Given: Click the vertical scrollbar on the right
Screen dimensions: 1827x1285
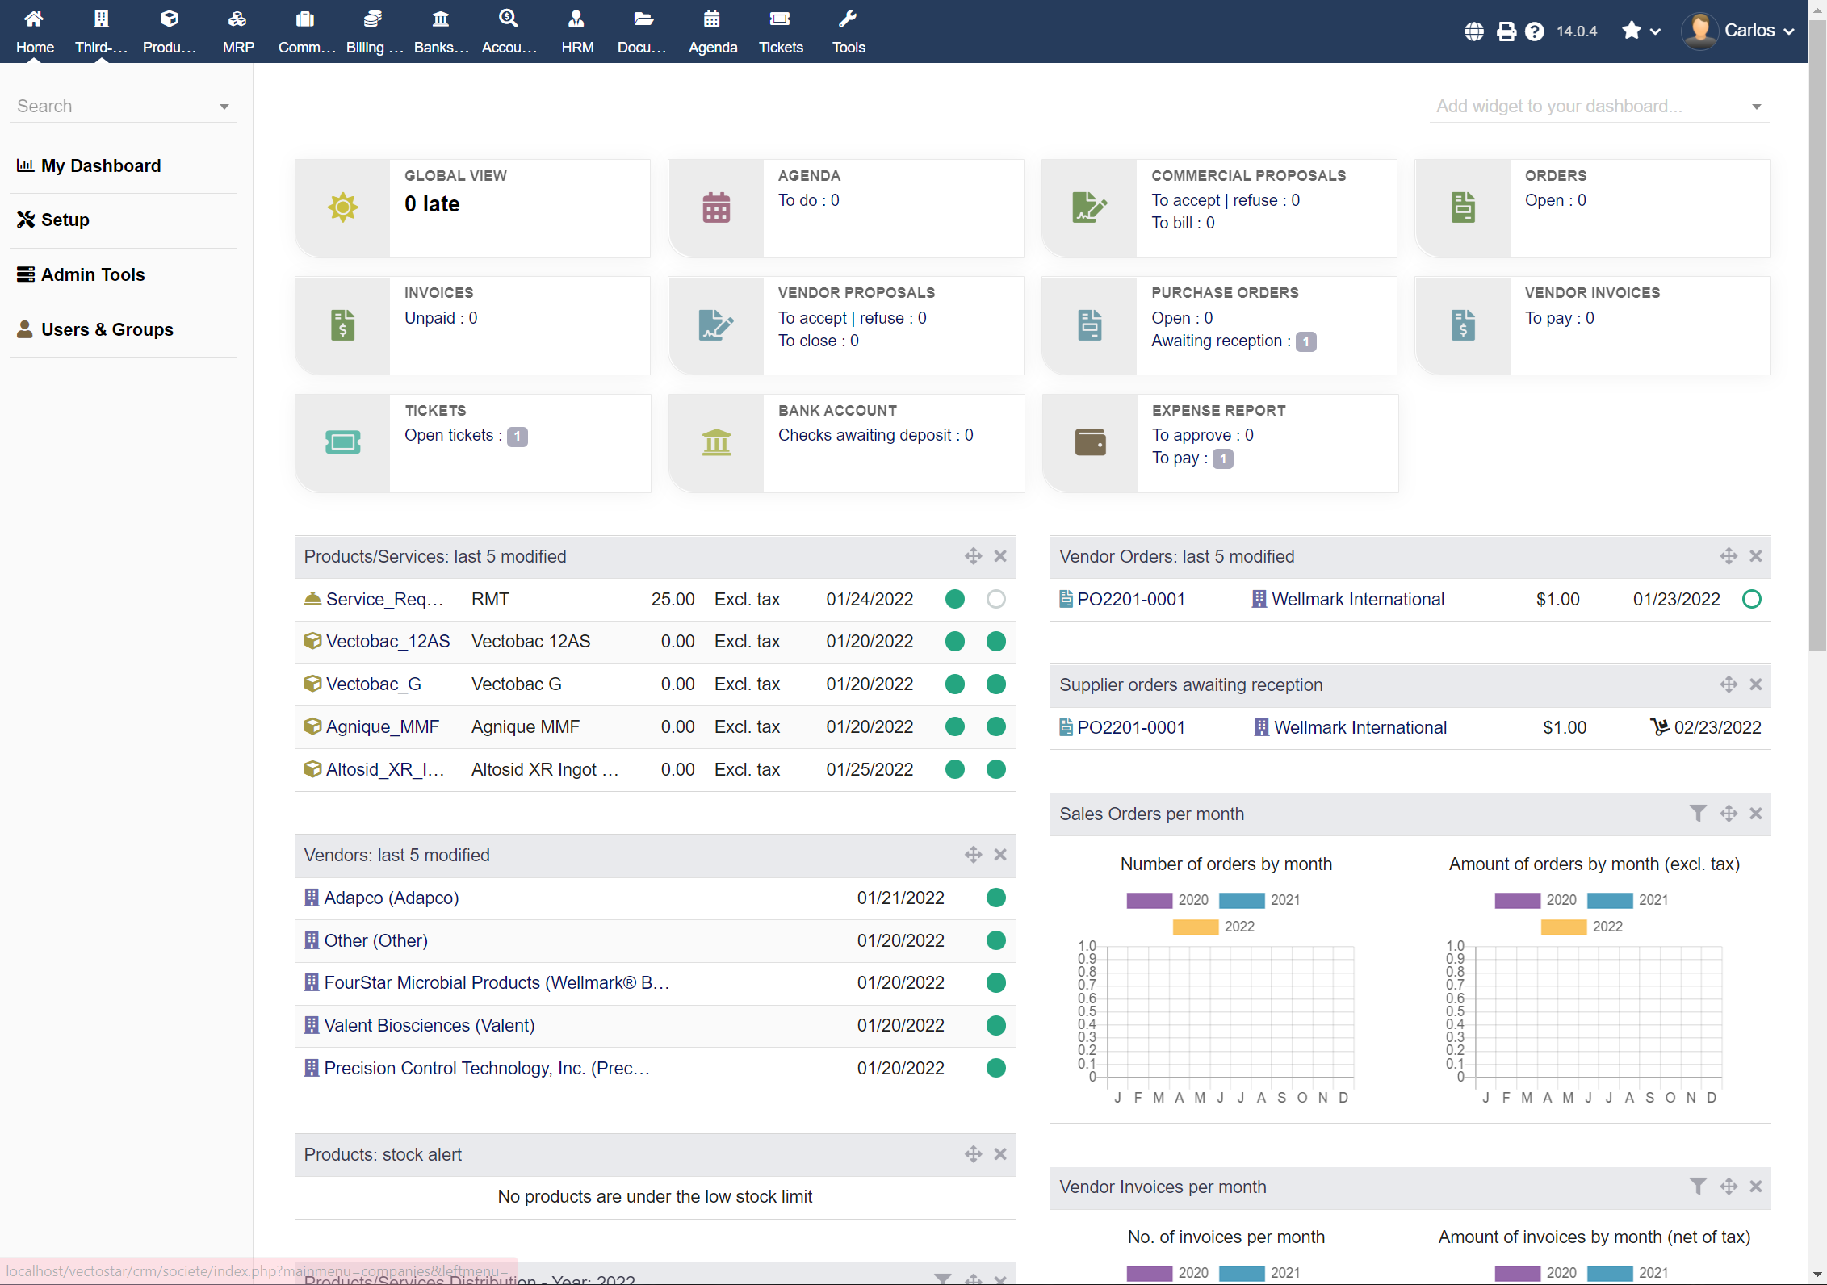Looking at the screenshot, I should pyautogui.click(x=1818, y=323).
